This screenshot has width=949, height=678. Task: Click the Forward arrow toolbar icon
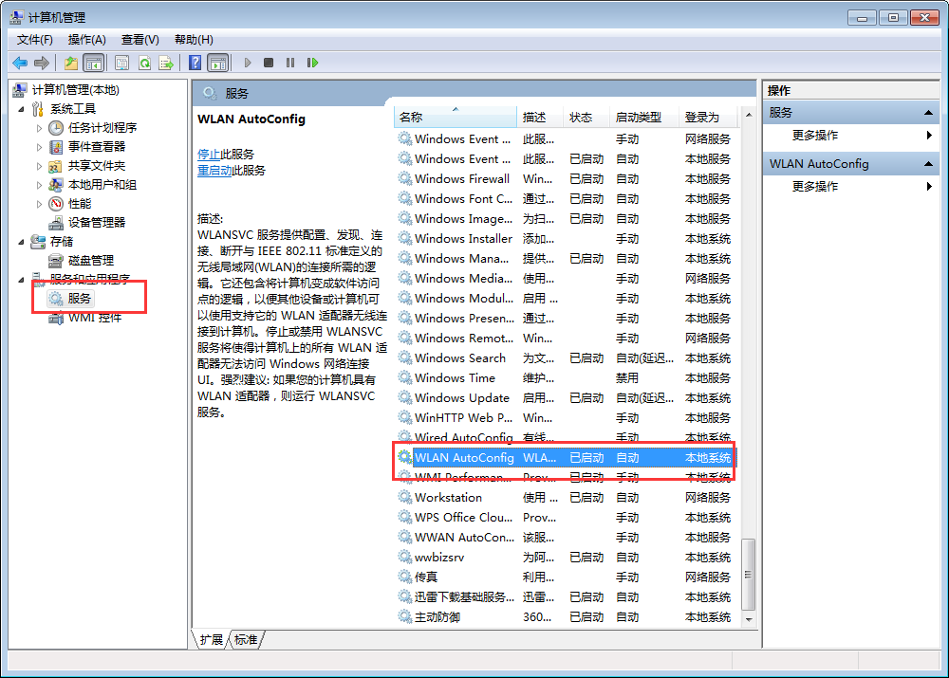tap(41, 63)
